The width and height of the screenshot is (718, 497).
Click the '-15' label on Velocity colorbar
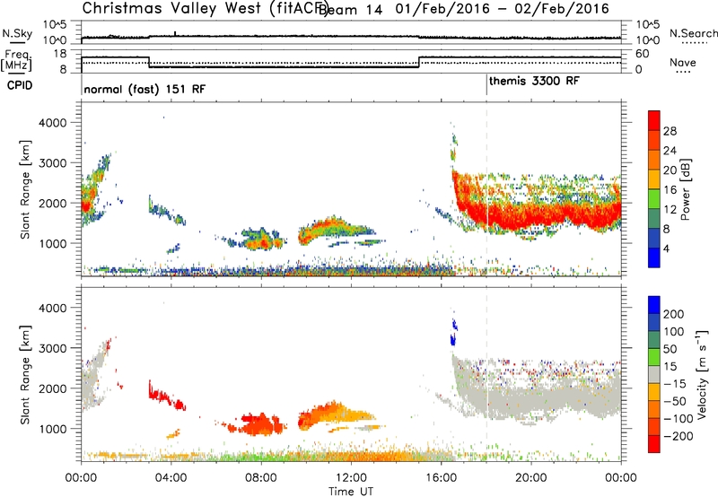coord(674,384)
